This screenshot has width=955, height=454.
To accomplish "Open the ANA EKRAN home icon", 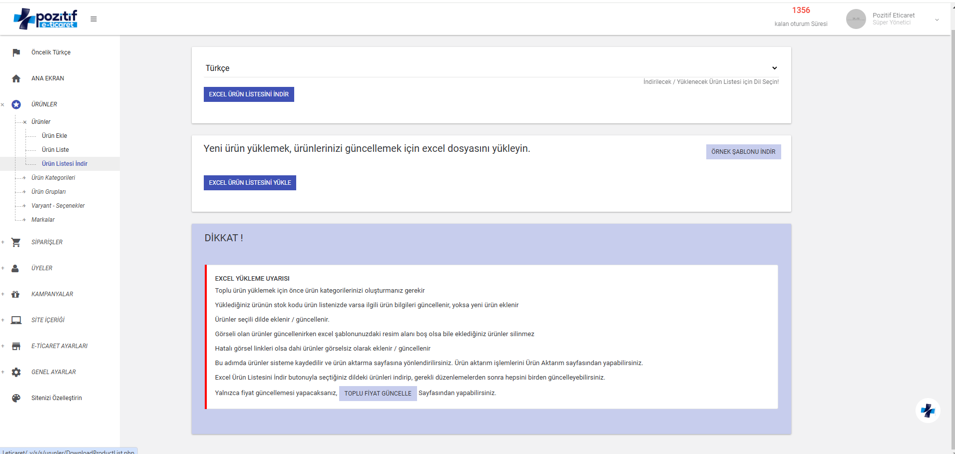I will click(x=16, y=78).
